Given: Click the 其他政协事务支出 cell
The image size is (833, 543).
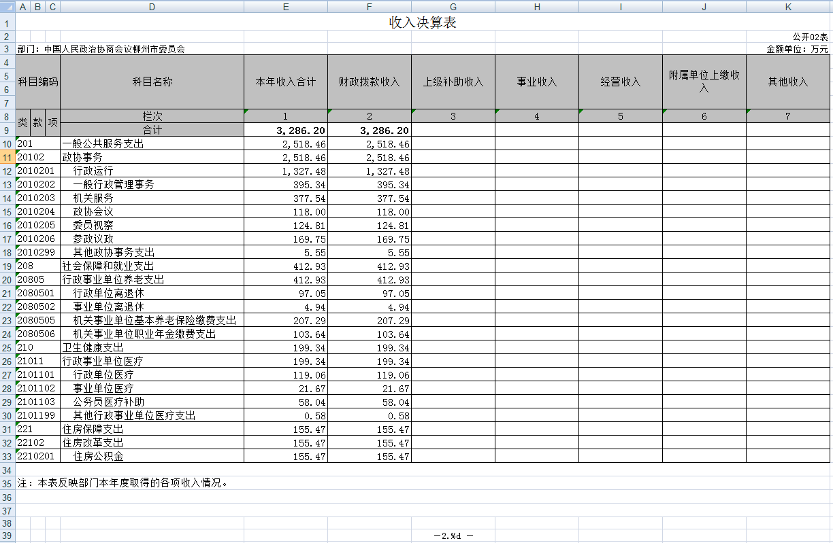Looking at the screenshot, I should [x=152, y=252].
